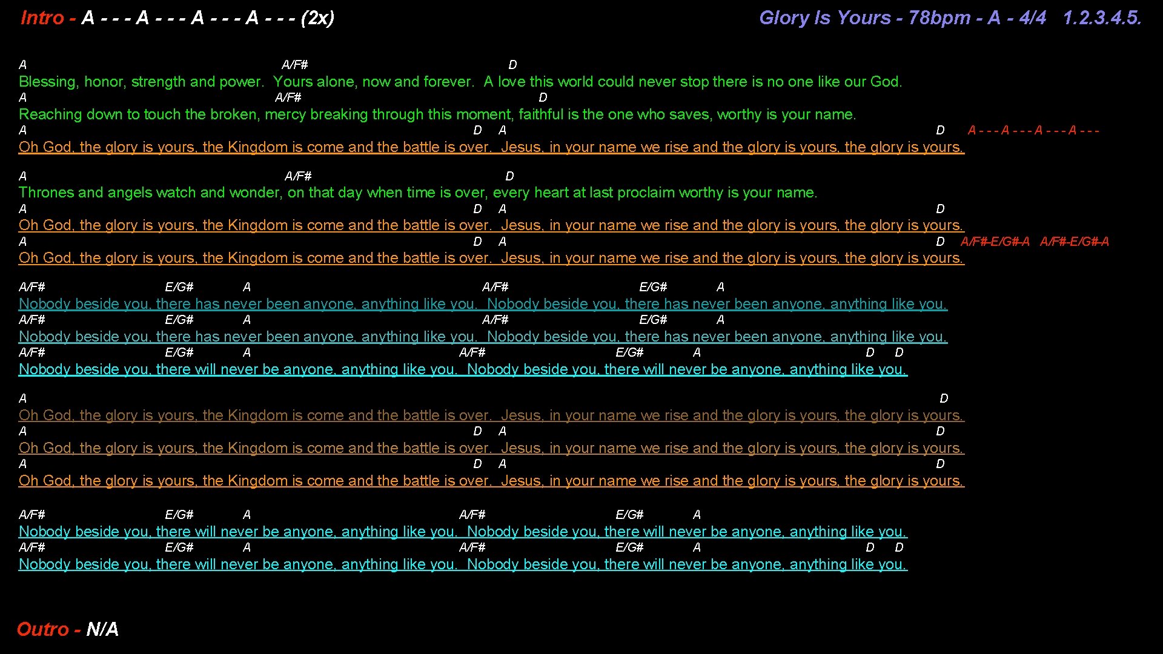Click the 'A/F#' chord above 'mercy breaking through'

pos(288,97)
